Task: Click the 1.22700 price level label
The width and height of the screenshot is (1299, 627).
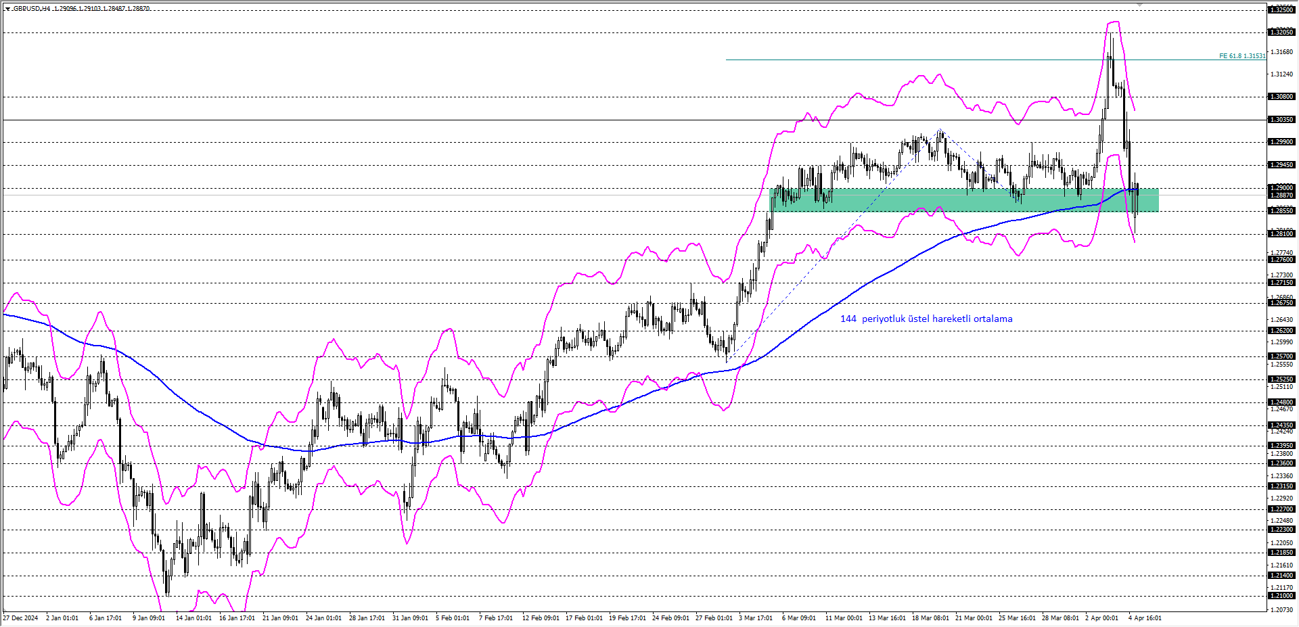Action: pos(1281,509)
